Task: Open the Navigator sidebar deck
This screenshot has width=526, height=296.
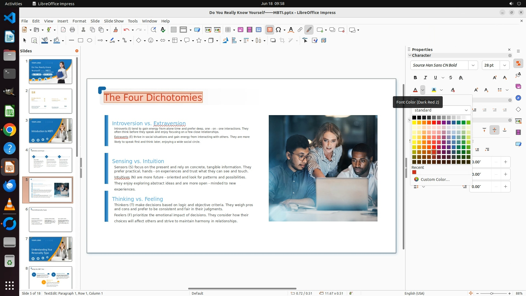Action: click(x=518, y=98)
